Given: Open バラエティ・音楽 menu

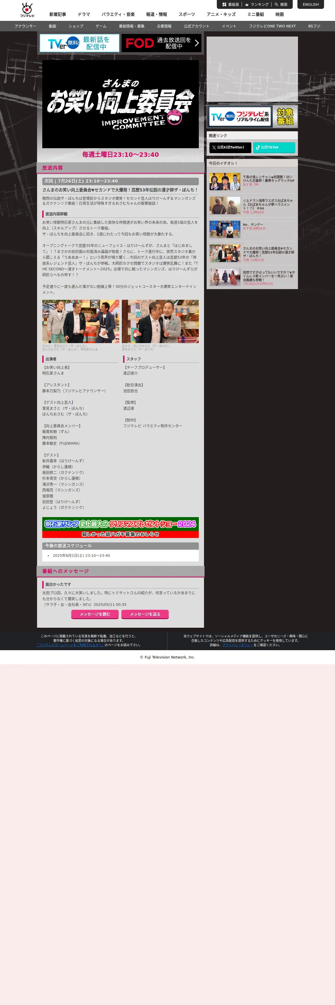Looking at the screenshot, I should 118,14.
